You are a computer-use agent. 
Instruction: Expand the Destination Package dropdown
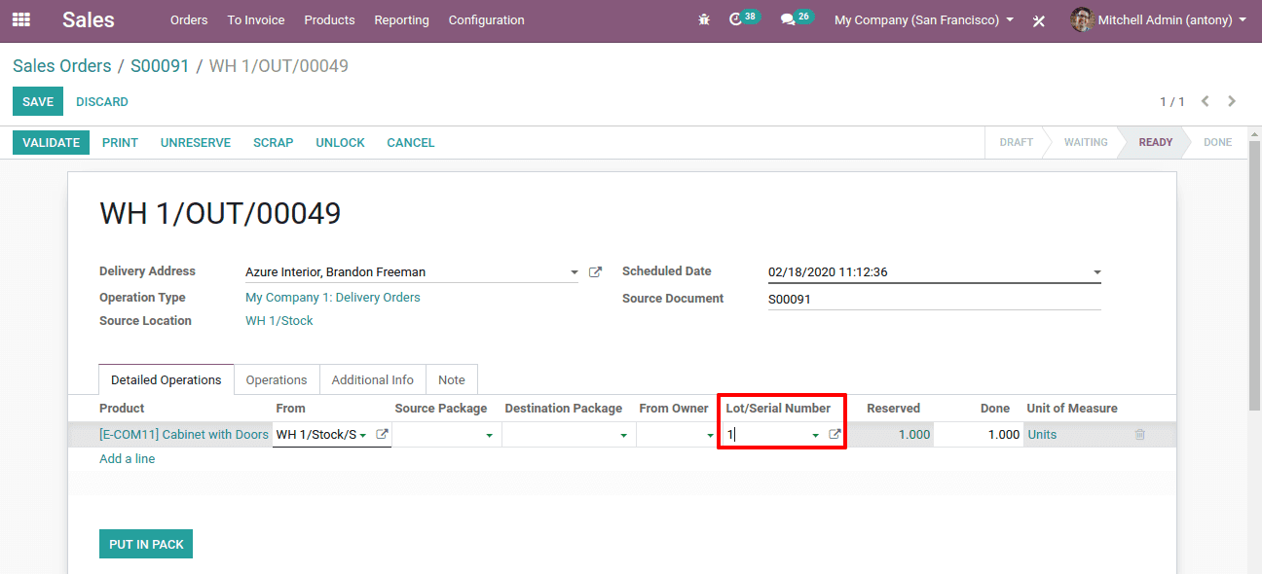click(623, 436)
